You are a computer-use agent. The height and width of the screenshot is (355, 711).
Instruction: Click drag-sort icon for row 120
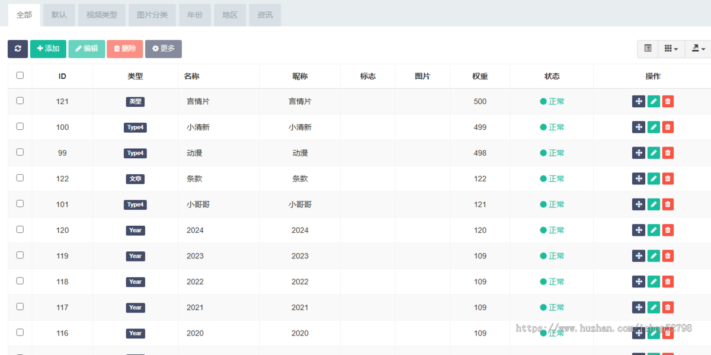click(639, 230)
